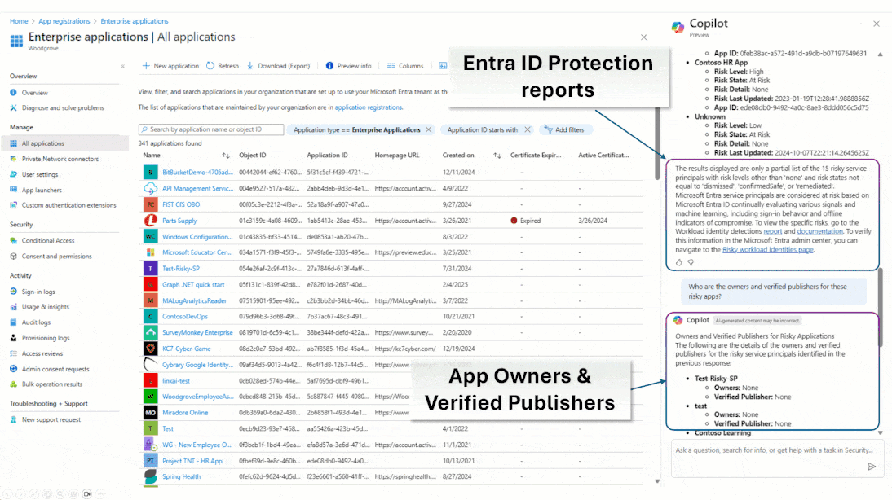Click the Copilot question input box
Screen dimensions: 892x500
coord(777,458)
